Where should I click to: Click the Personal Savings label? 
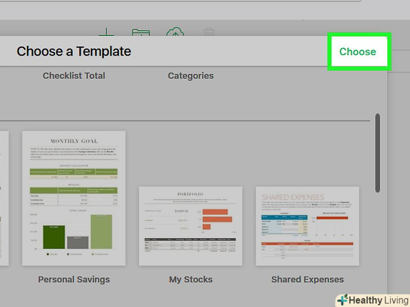tap(74, 279)
